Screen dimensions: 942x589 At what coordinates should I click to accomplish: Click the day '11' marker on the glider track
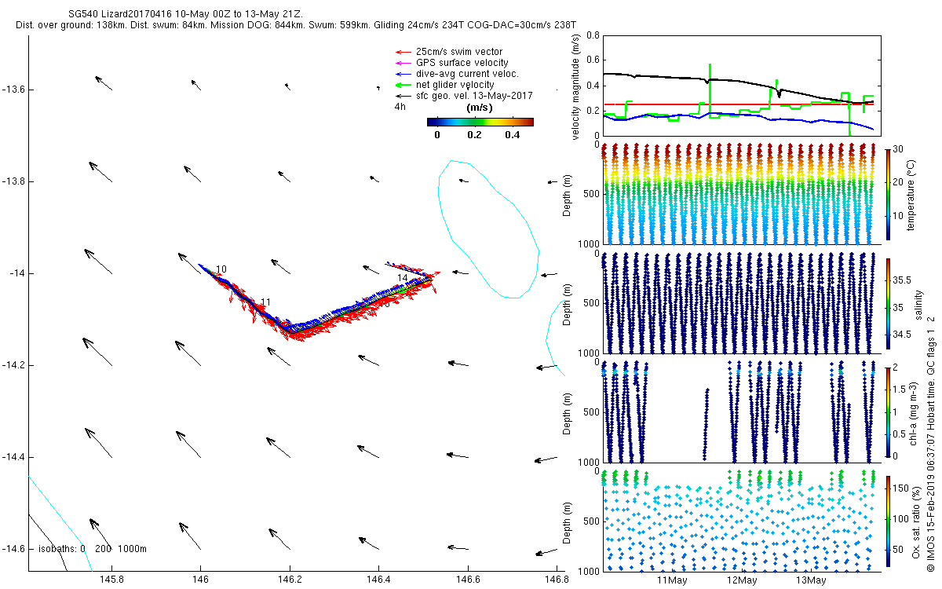tap(265, 302)
